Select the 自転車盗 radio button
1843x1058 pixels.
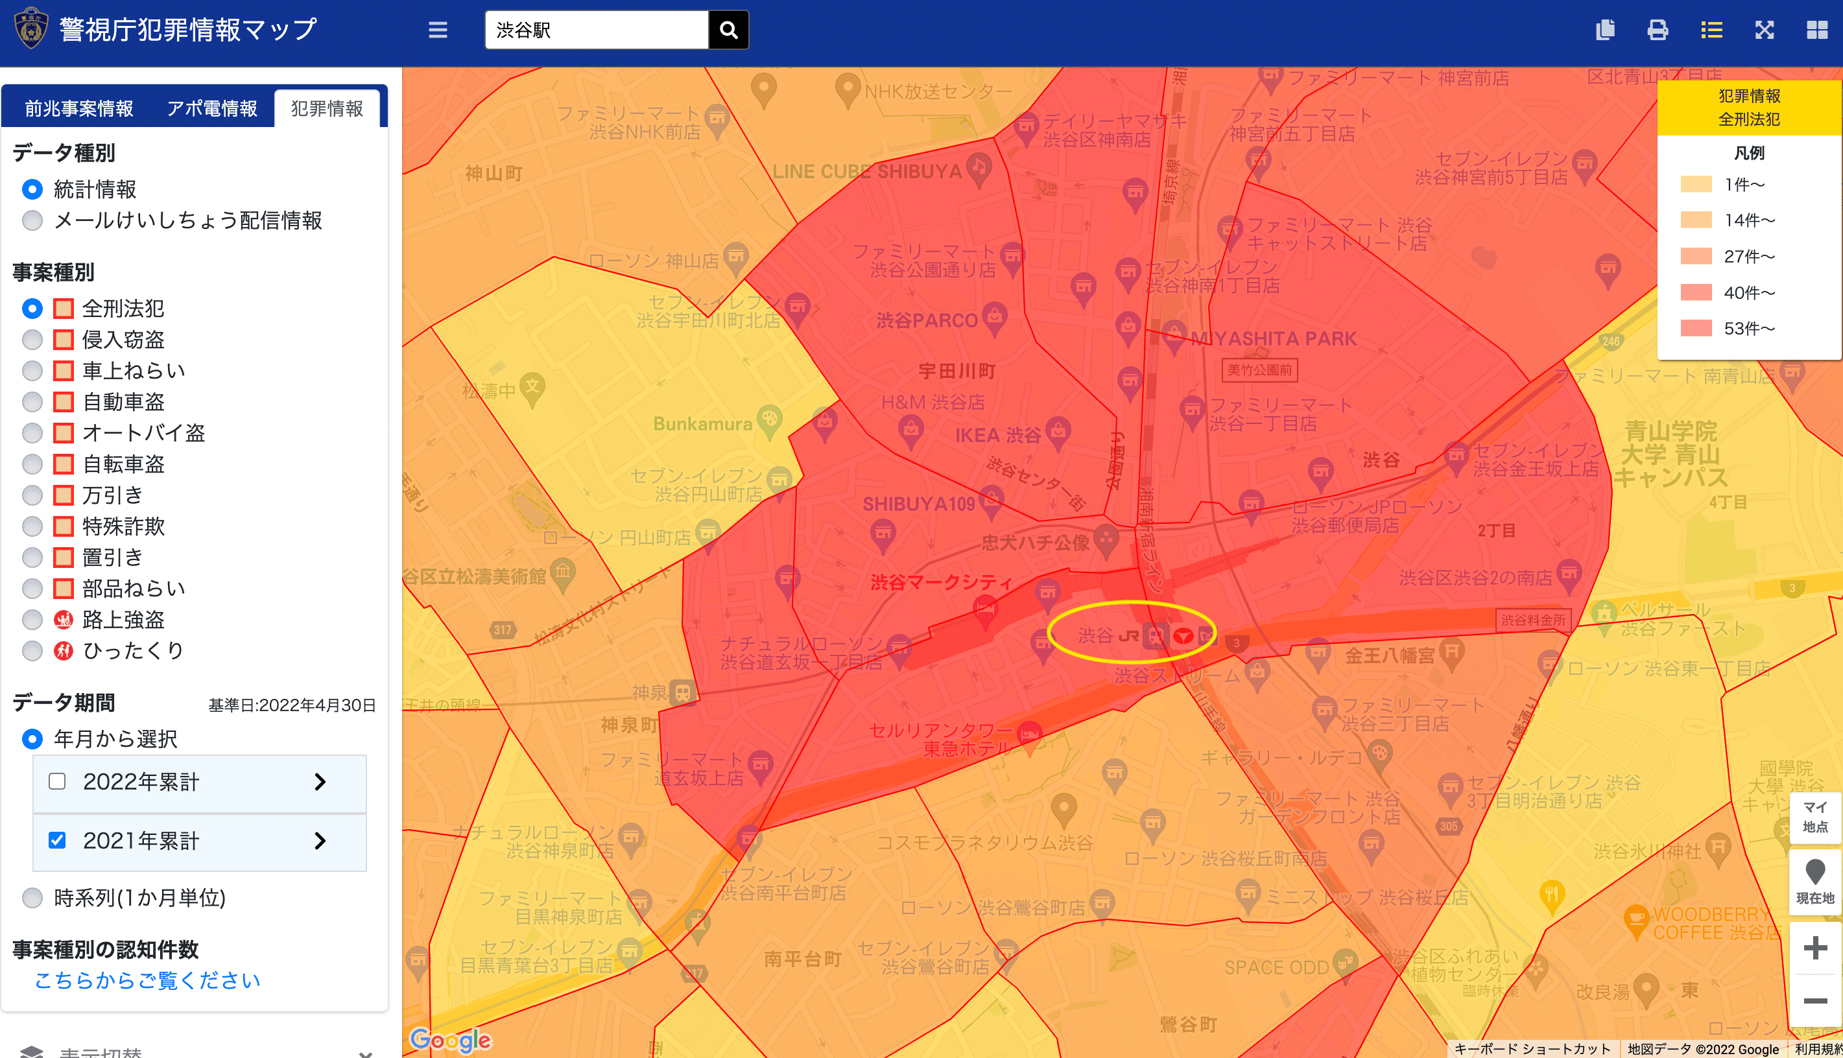(x=32, y=464)
